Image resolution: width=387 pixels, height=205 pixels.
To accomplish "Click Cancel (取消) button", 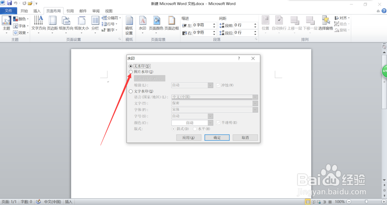I will [x=245, y=137].
